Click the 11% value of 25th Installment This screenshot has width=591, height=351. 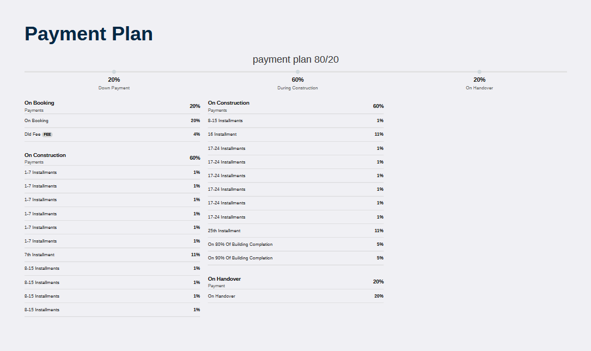click(379, 231)
